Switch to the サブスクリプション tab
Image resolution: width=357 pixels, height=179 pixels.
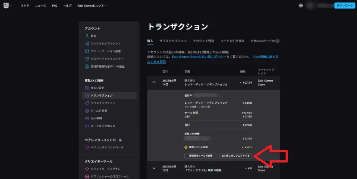point(173,41)
